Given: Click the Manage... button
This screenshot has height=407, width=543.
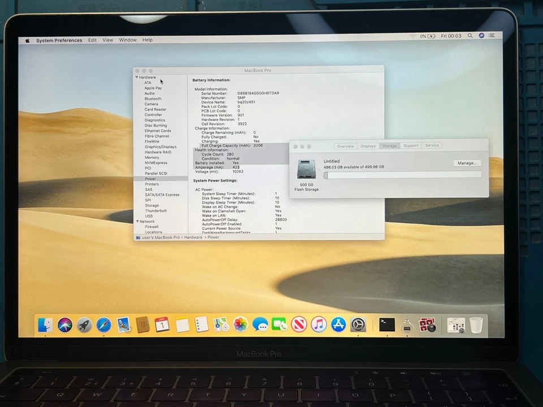Looking at the screenshot, I should [x=467, y=163].
